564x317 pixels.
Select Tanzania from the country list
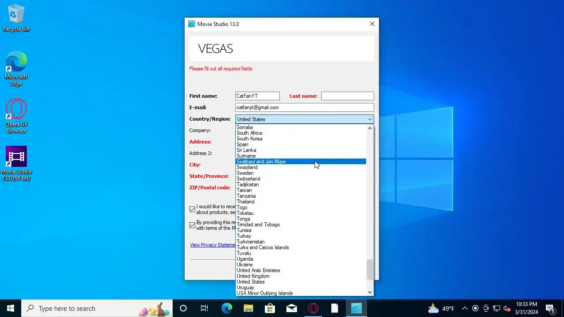(301, 196)
